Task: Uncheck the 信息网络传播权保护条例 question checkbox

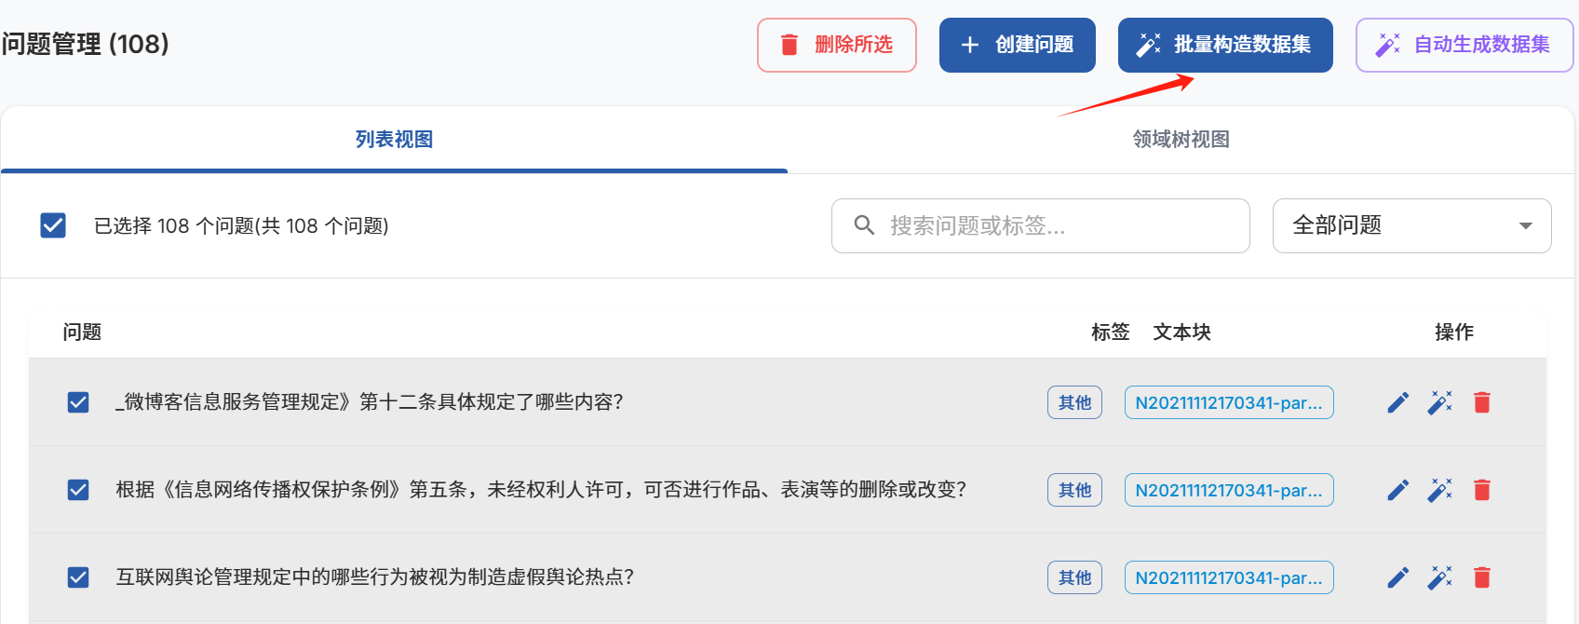Action: click(78, 490)
